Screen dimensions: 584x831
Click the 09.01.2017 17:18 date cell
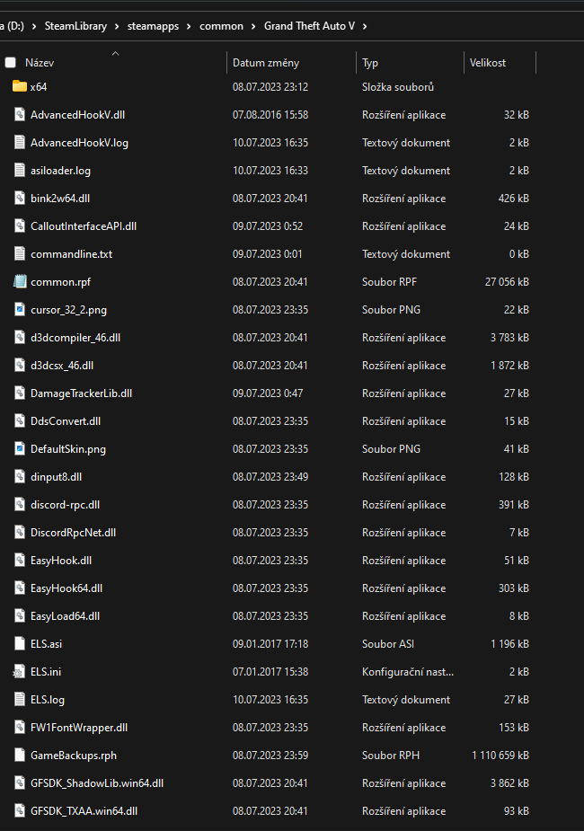click(x=270, y=644)
